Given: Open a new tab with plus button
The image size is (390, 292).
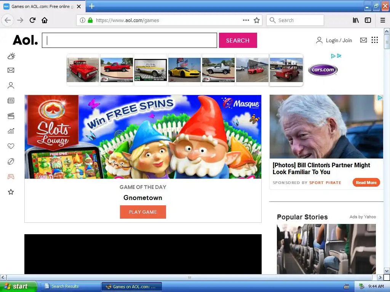Looking at the screenshot, I should pos(92,6).
